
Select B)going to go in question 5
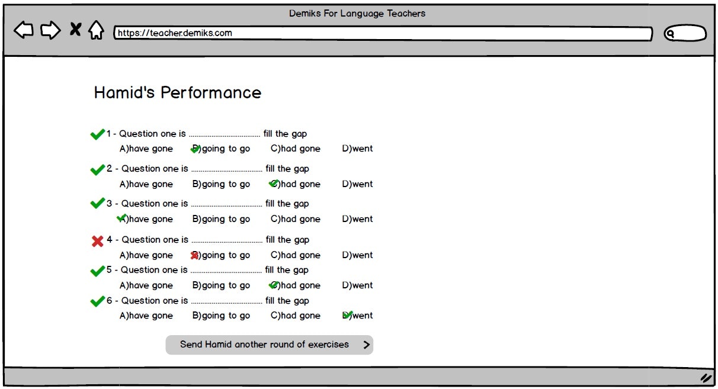click(221, 285)
